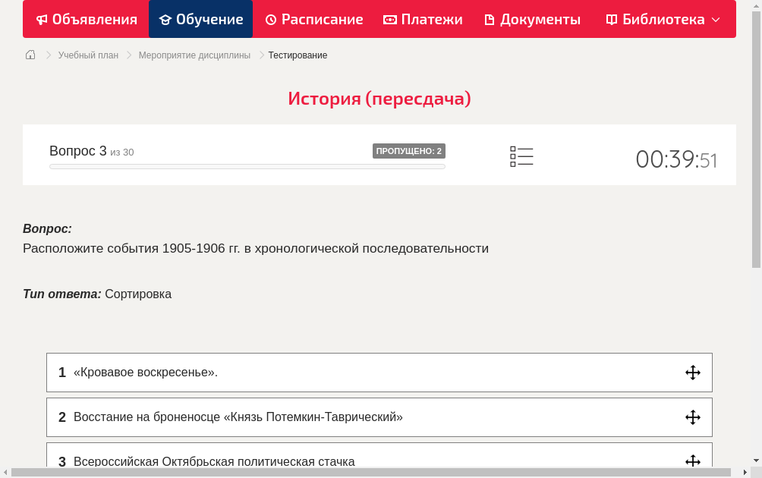
Task: Click the ПРОПУЩЕНО: 2 badge
Action: point(408,151)
